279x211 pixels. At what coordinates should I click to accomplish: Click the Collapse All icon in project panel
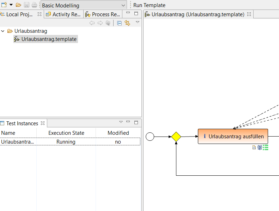[119, 23]
